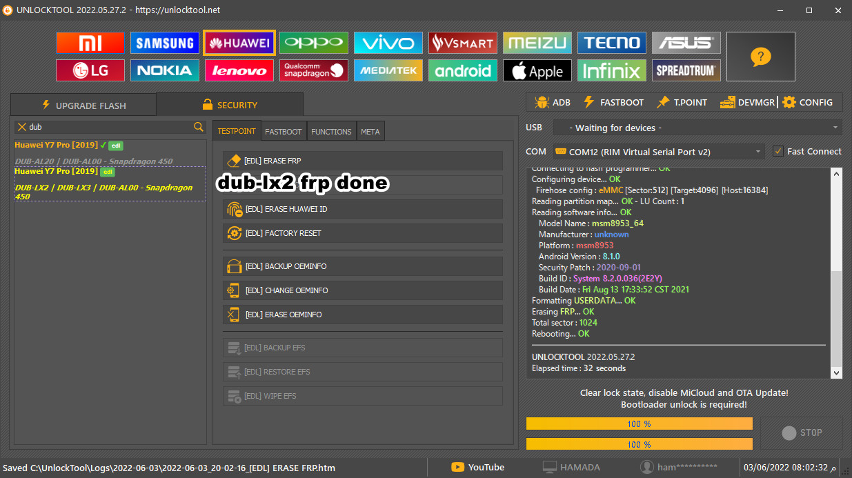
Task: Expand the DUB-AL20 model entry
Action: pos(92,161)
